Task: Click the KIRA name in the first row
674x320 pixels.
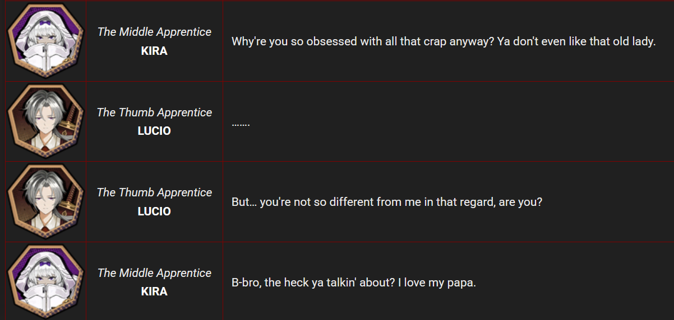Action: pos(154,51)
